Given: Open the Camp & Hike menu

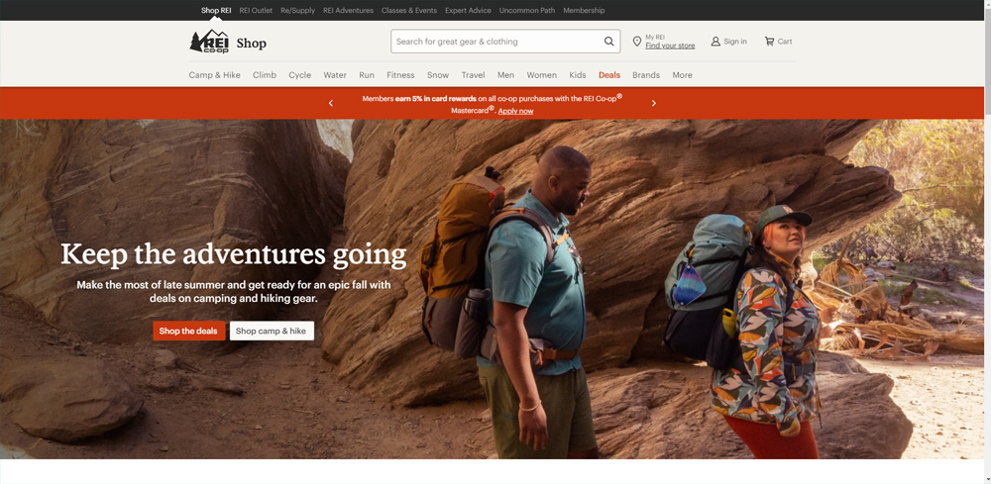Looking at the screenshot, I should click(x=215, y=75).
